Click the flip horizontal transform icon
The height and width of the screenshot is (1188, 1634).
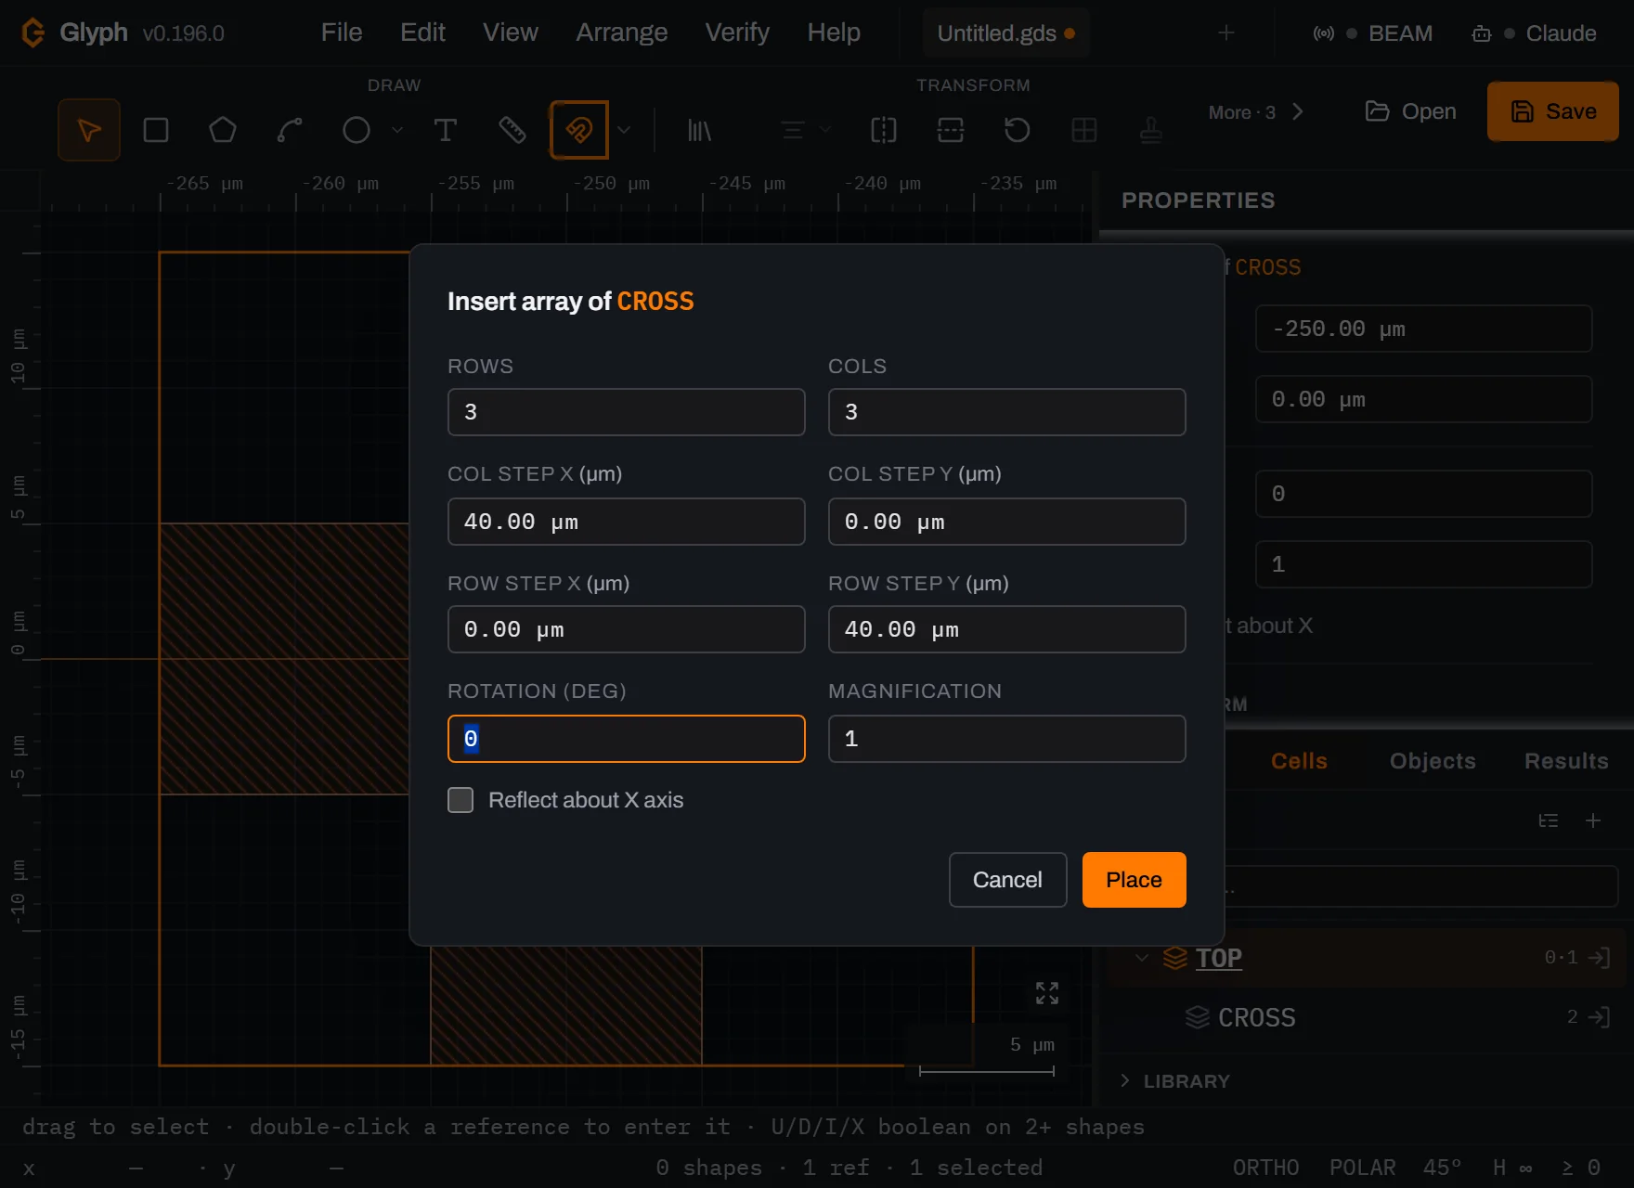click(x=884, y=130)
